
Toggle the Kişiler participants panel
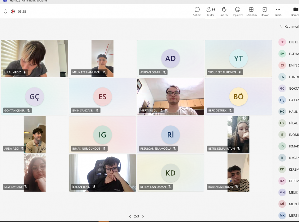coord(211,12)
